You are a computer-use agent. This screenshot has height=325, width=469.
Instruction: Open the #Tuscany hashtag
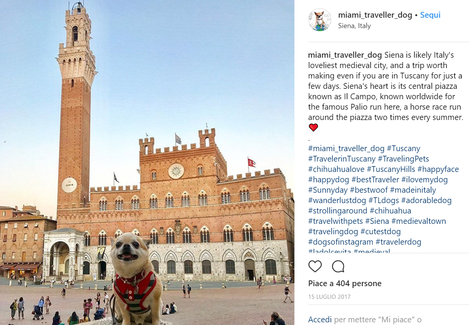[x=403, y=148]
